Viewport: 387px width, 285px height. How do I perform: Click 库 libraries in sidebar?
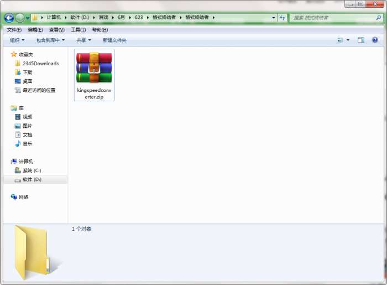coord(21,108)
